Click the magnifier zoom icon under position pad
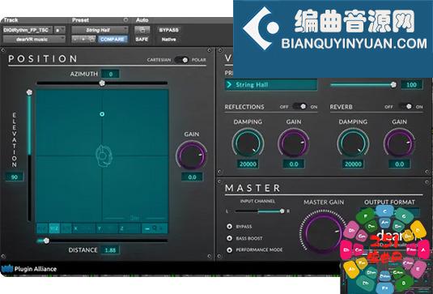Screen dimensions: 433x294 pyautogui.click(x=155, y=228)
